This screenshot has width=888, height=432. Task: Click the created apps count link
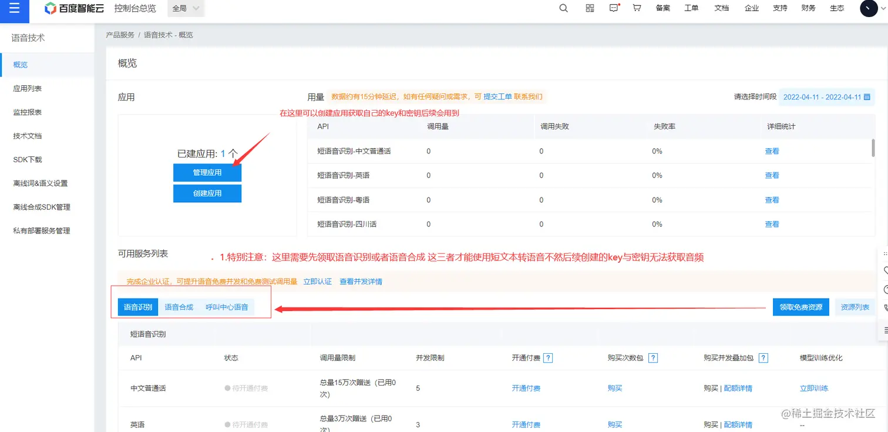pyautogui.click(x=223, y=154)
